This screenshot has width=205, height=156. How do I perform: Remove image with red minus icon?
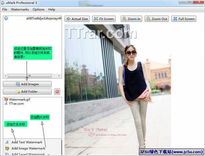click(57, 91)
